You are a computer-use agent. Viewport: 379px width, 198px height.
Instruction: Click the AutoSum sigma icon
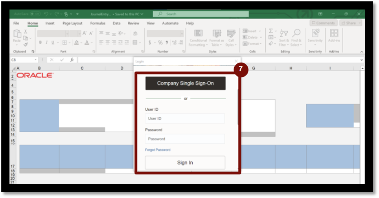271,31
